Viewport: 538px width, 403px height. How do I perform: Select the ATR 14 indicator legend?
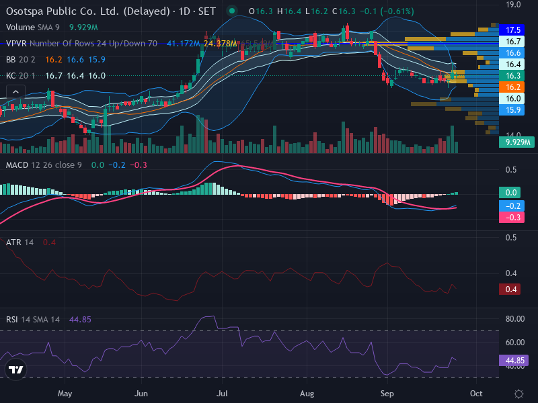(x=20, y=242)
